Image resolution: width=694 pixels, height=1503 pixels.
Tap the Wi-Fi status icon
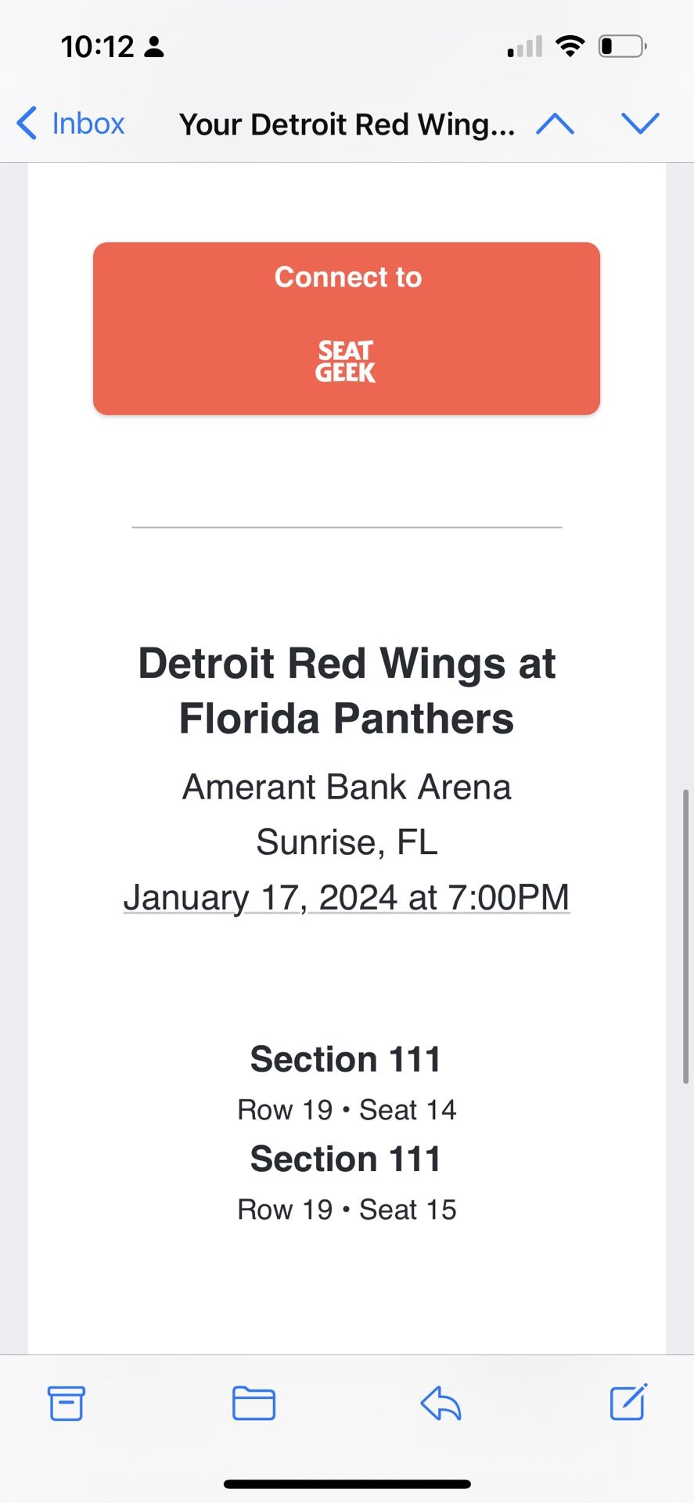(570, 46)
